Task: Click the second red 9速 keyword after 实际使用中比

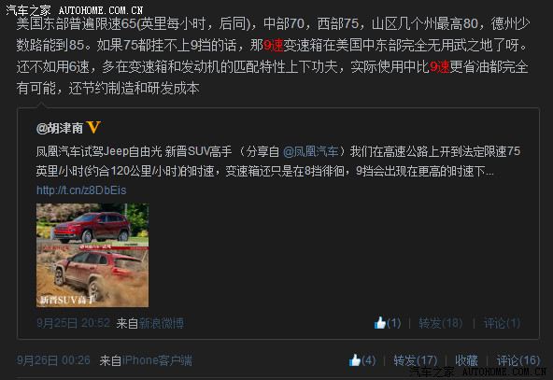Action: tap(440, 66)
